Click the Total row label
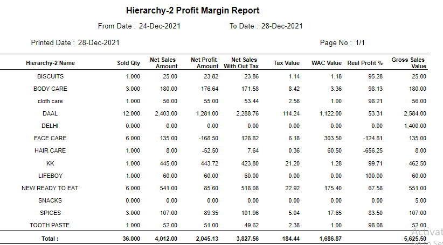The height and width of the screenshot is (245, 443). pos(50,238)
